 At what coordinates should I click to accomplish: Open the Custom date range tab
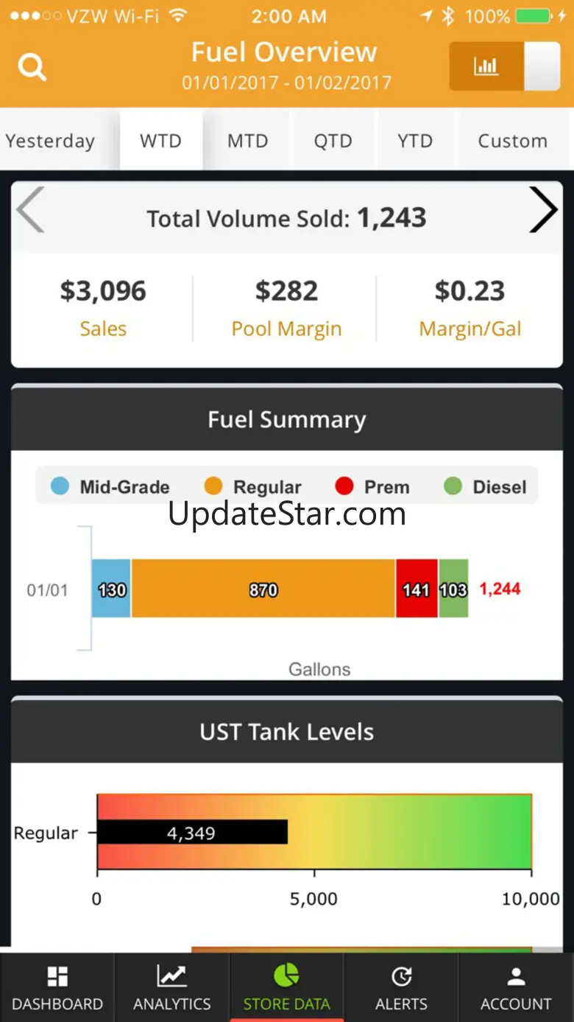pos(512,141)
